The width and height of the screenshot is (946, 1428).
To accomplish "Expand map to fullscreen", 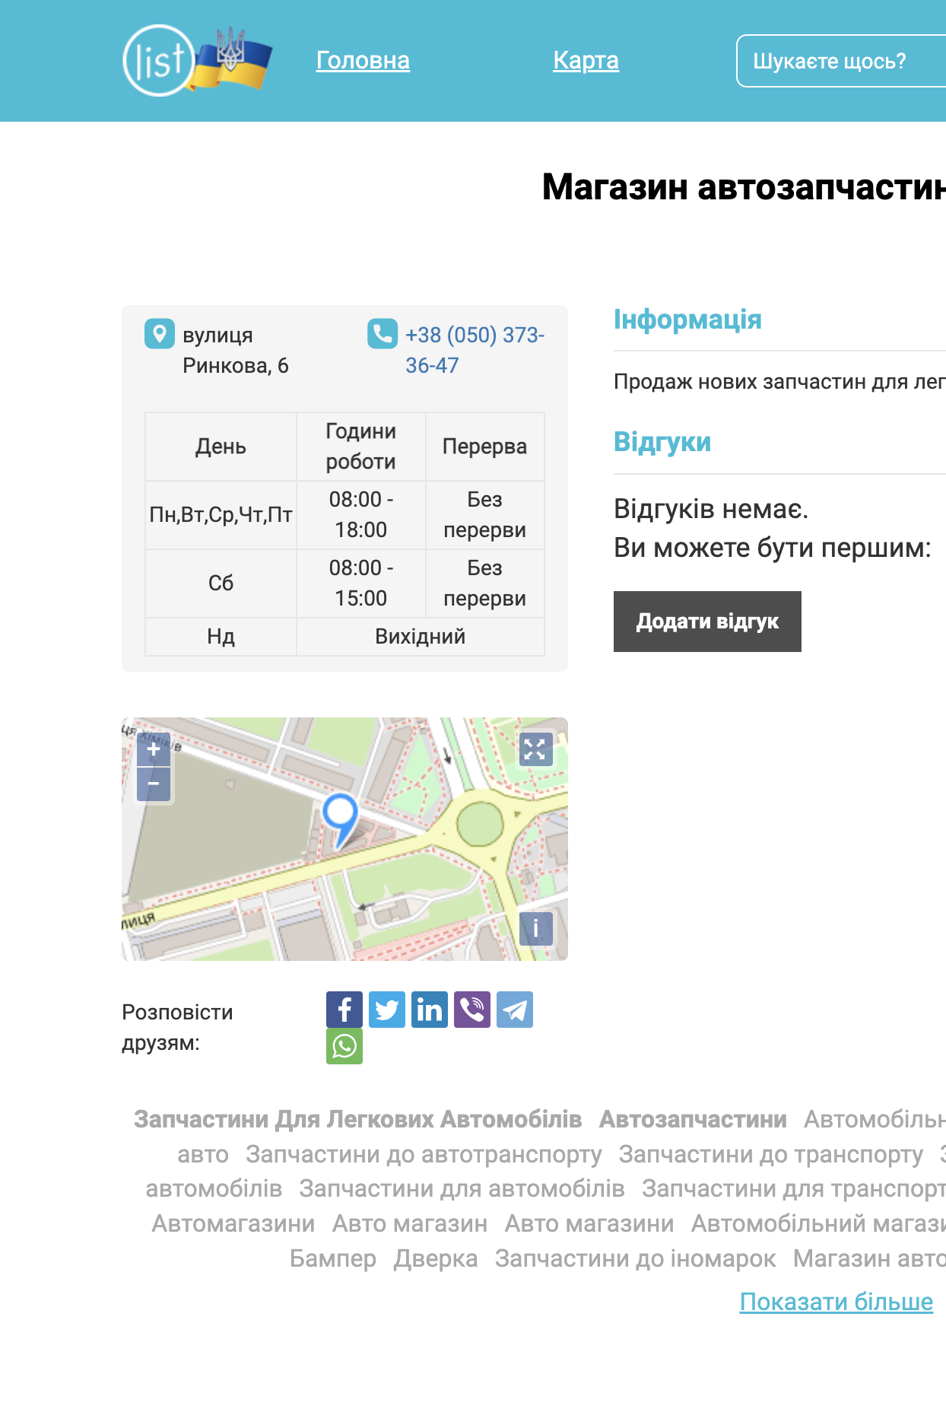I will [535, 749].
